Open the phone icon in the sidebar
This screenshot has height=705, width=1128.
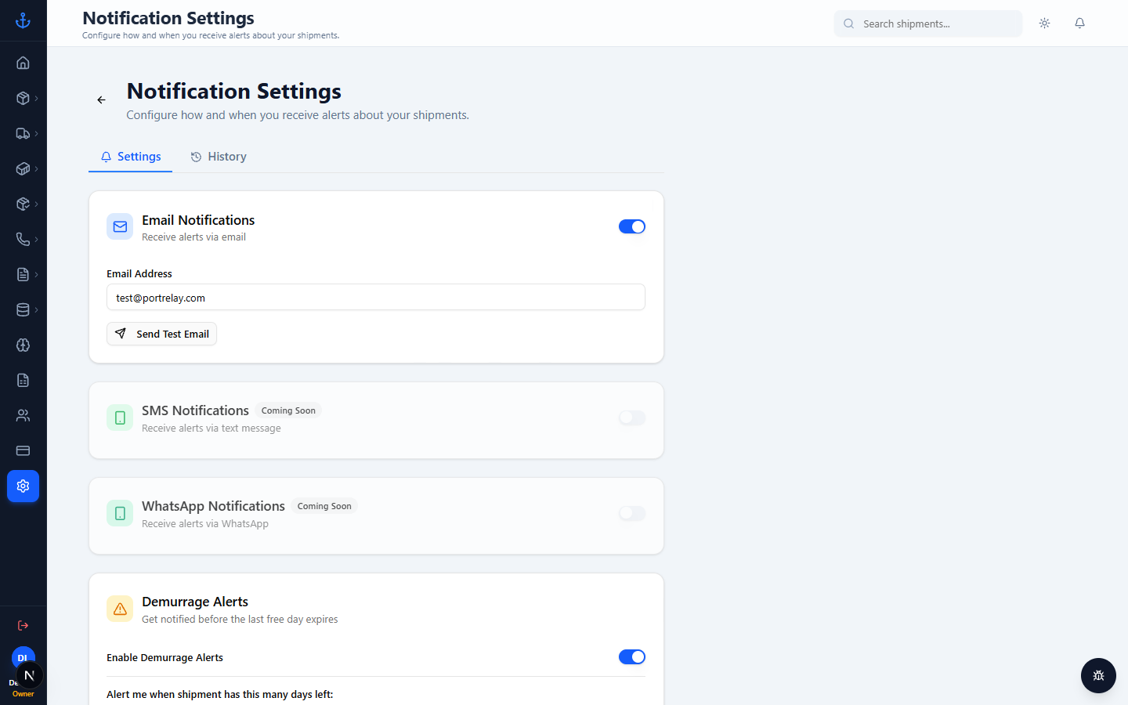click(x=23, y=239)
